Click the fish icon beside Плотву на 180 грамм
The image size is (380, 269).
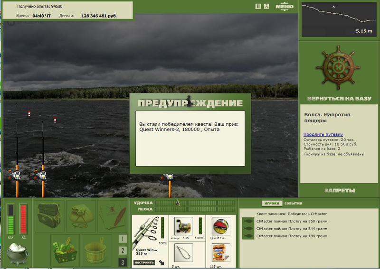[248, 236]
